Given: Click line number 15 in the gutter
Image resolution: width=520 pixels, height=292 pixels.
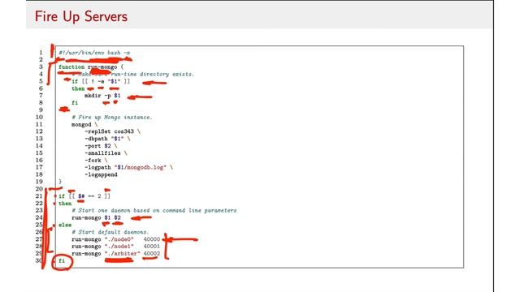Looking at the screenshot, I should click(x=39, y=153).
